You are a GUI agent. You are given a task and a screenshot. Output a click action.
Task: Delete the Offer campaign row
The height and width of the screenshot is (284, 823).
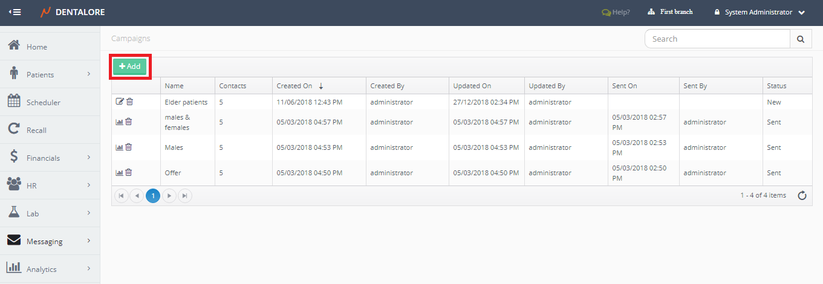point(129,173)
